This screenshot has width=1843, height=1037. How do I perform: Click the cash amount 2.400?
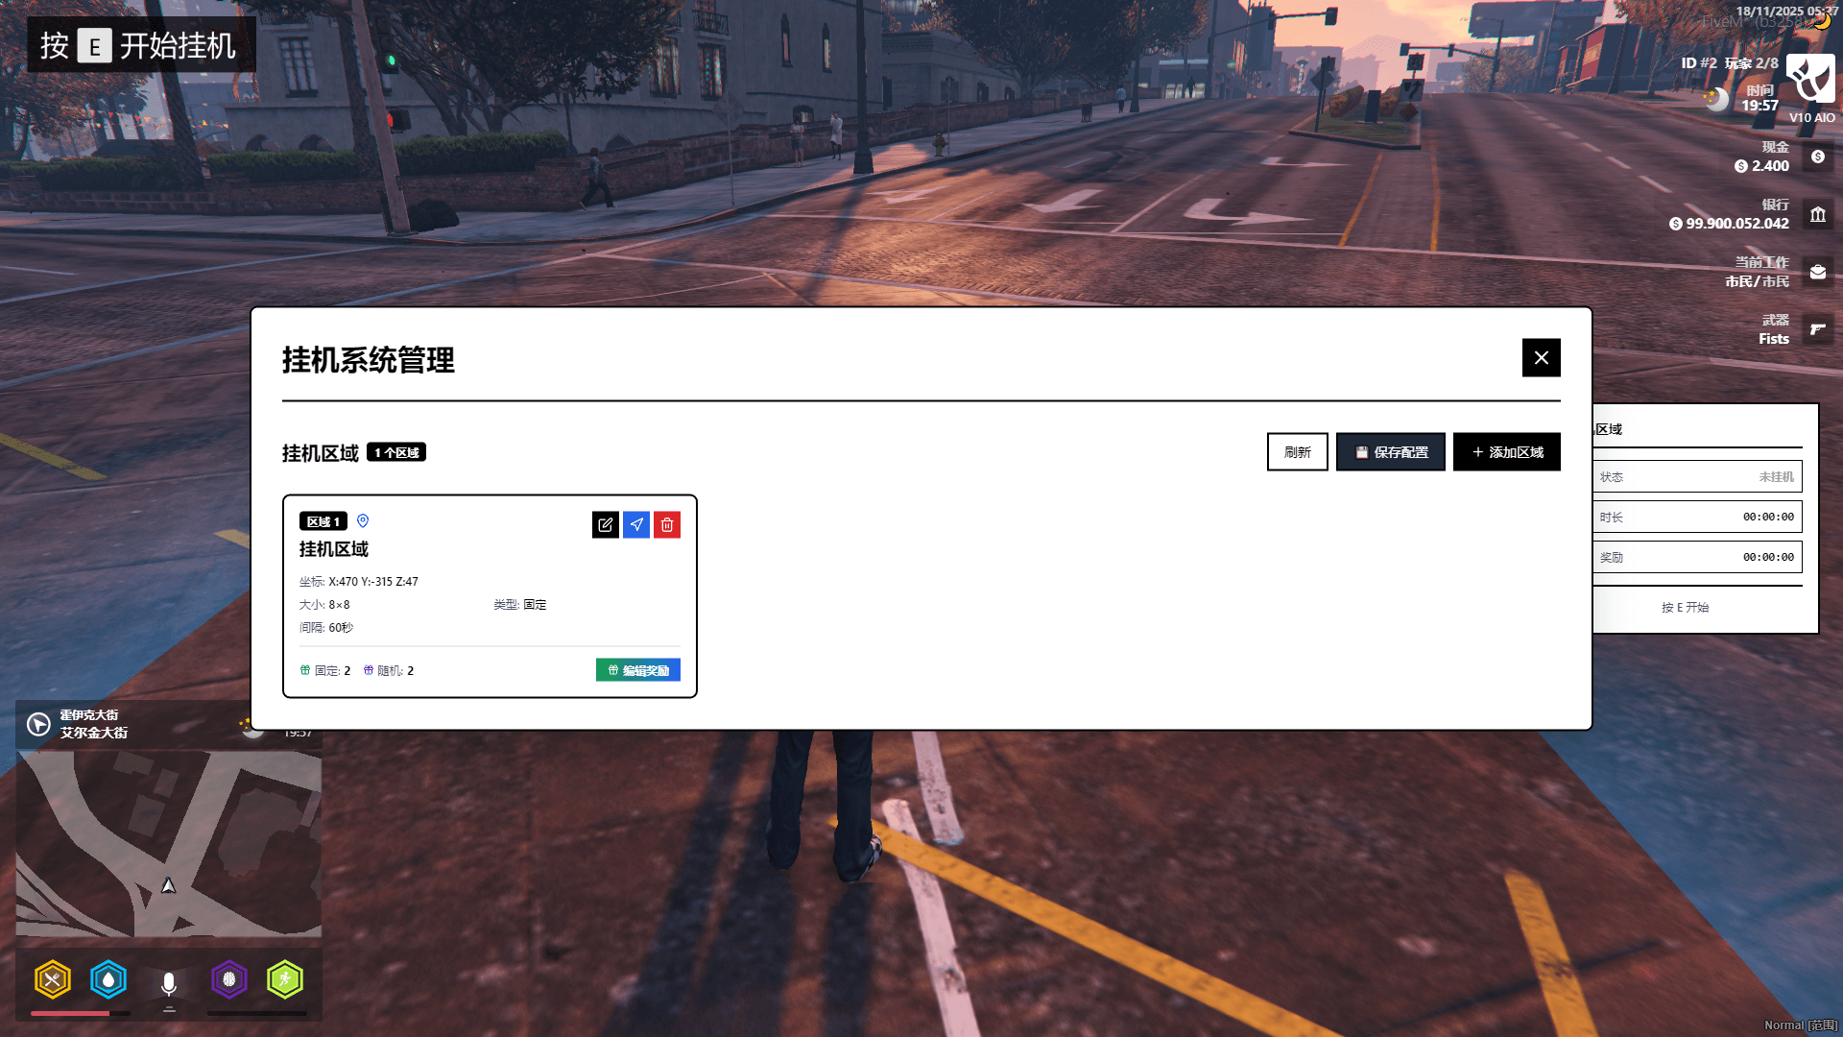click(1770, 166)
